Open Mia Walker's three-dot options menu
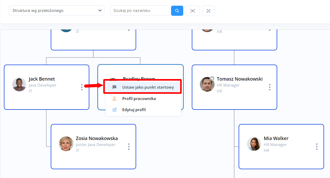 pyautogui.click(x=317, y=146)
